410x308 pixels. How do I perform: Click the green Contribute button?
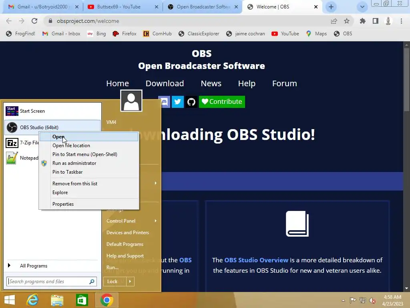coord(222,101)
